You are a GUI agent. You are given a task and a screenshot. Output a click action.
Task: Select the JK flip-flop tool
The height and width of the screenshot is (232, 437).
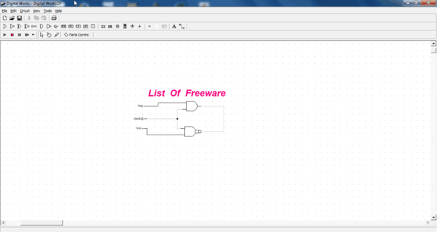(71, 27)
